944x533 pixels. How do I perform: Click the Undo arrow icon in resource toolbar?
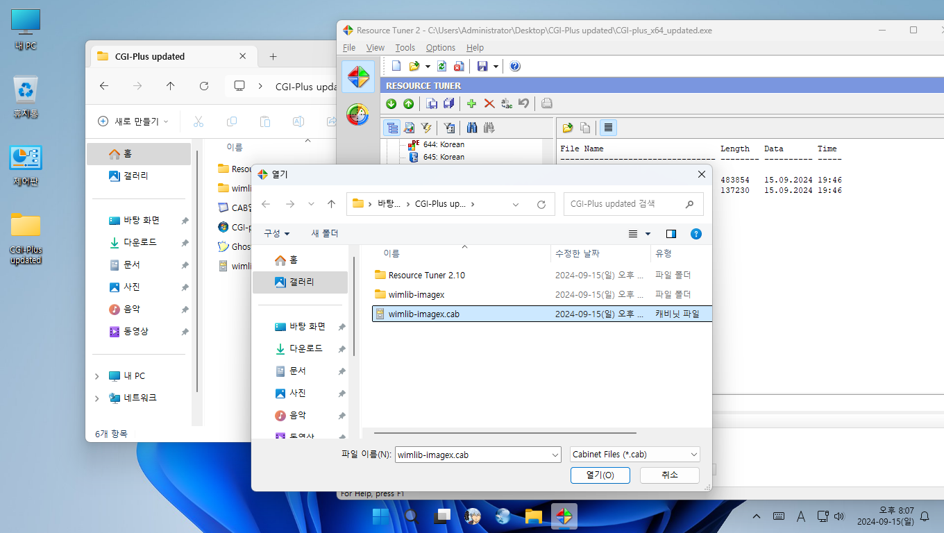point(524,103)
